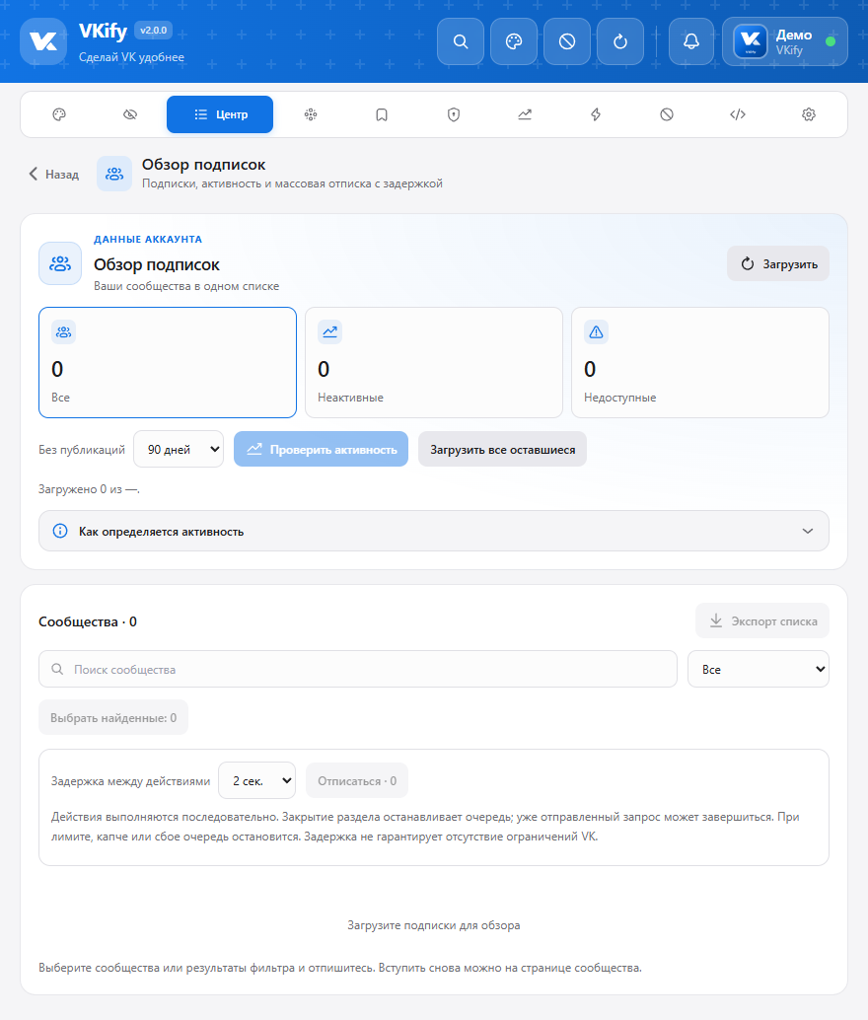Expand Как определяется активность section
The image size is (868, 1020).
[434, 531]
